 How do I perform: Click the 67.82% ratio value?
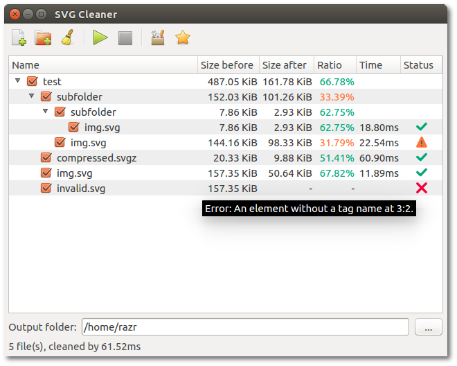(x=337, y=173)
